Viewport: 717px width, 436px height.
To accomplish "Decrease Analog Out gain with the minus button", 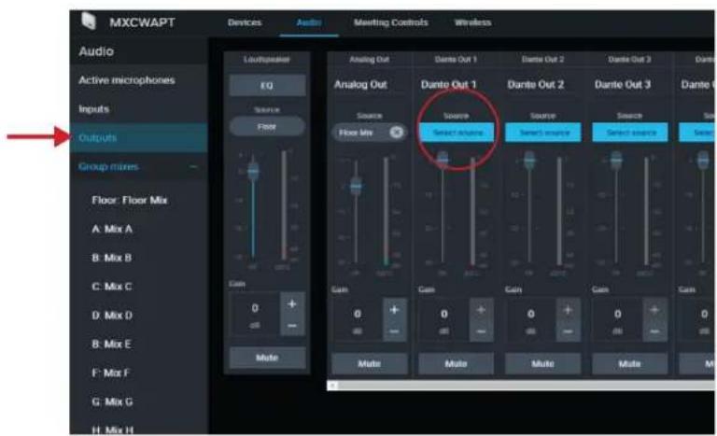I will pyautogui.click(x=395, y=331).
